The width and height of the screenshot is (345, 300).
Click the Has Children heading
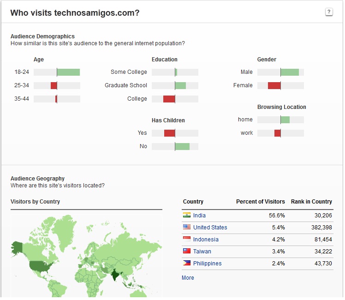pyautogui.click(x=169, y=121)
